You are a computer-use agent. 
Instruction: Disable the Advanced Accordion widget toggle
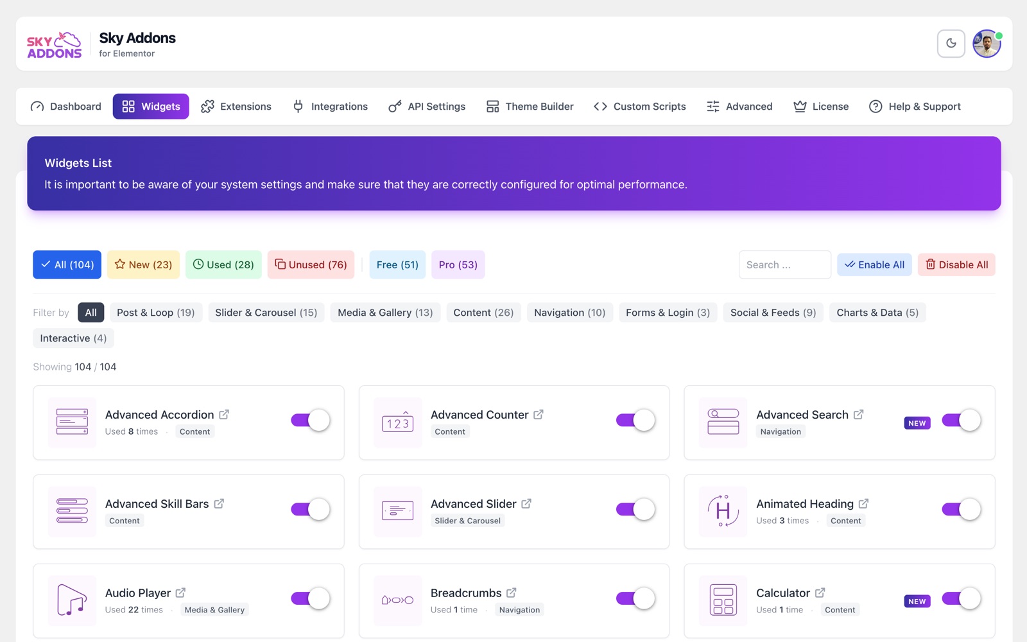(x=311, y=421)
